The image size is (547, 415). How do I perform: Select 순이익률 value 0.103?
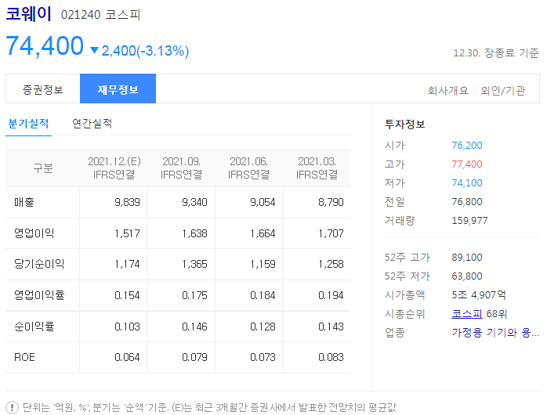pyautogui.click(x=127, y=327)
